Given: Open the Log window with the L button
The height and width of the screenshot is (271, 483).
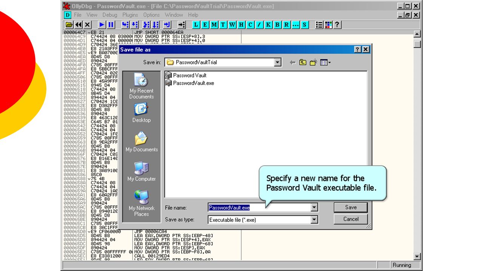Looking at the screenshot, I should tap(196, 25).
